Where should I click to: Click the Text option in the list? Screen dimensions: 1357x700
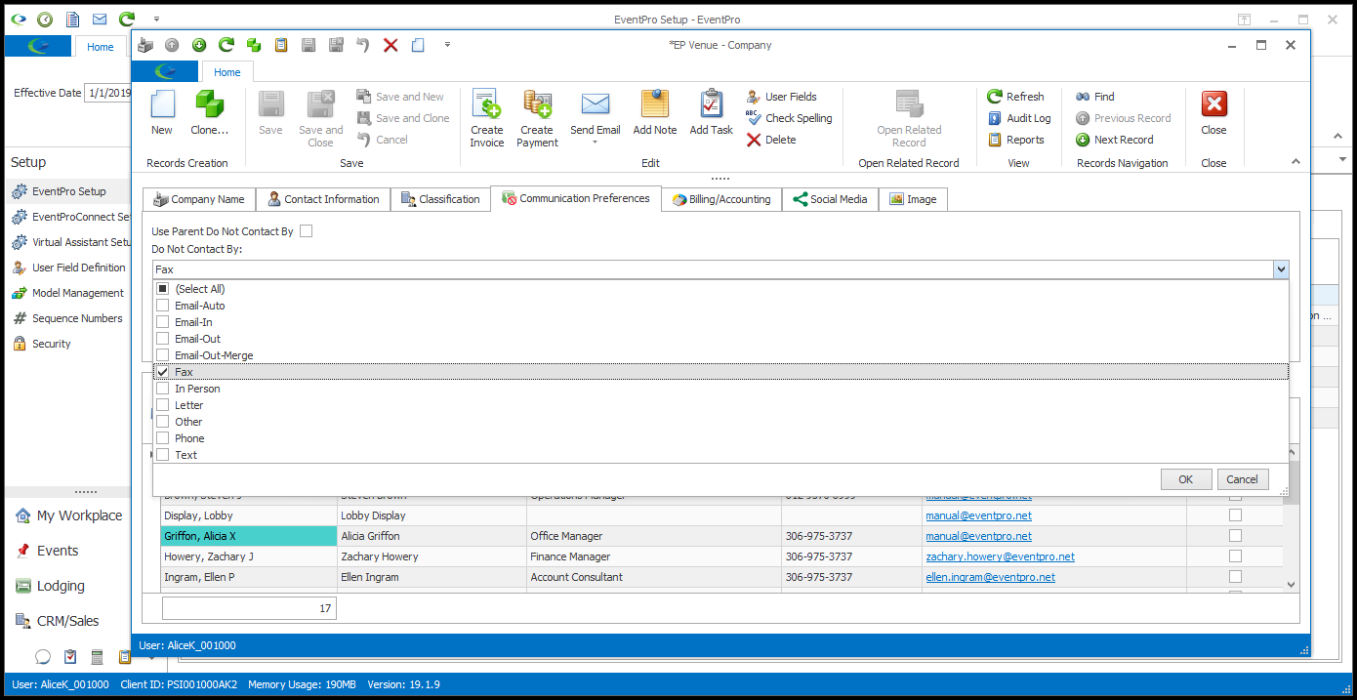point(185,455)
